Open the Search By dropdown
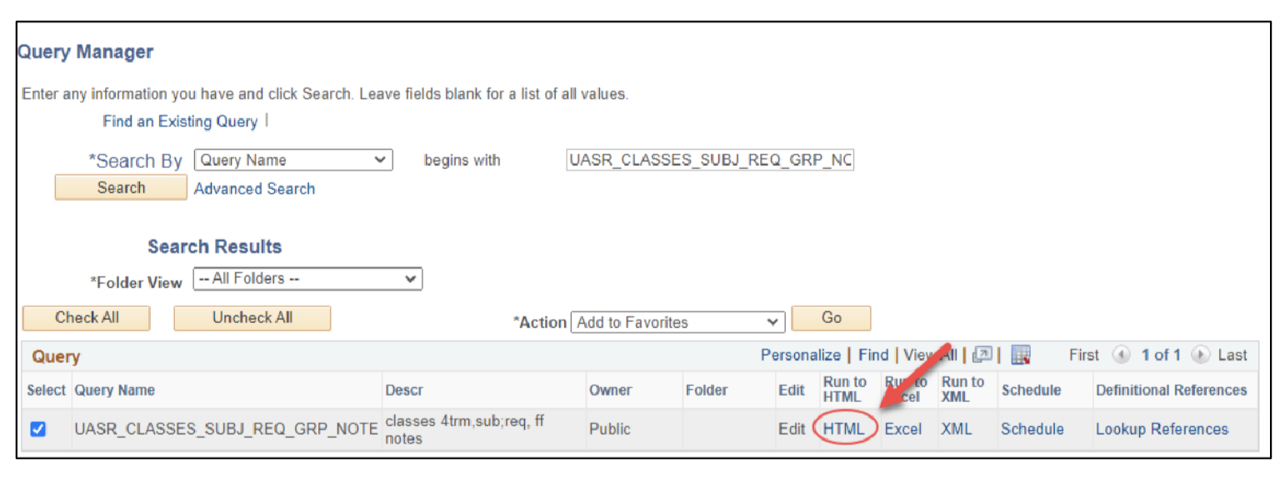This screenshot has height=481, width=1285. click(x=292, y=160)
